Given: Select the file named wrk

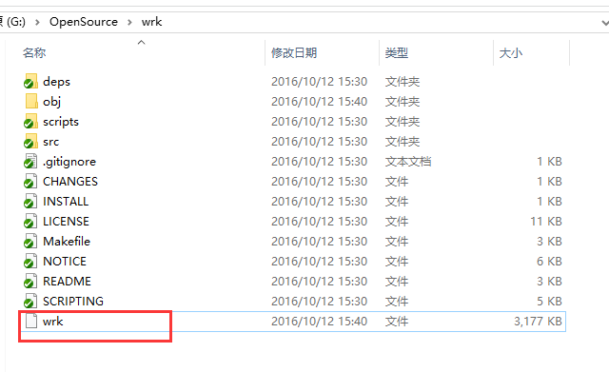Looking at the screenshot, I should (53, 322).
